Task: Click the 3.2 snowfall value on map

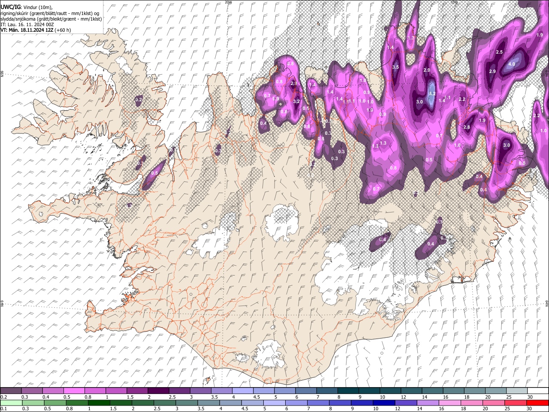Action: (x=296, y=102)
